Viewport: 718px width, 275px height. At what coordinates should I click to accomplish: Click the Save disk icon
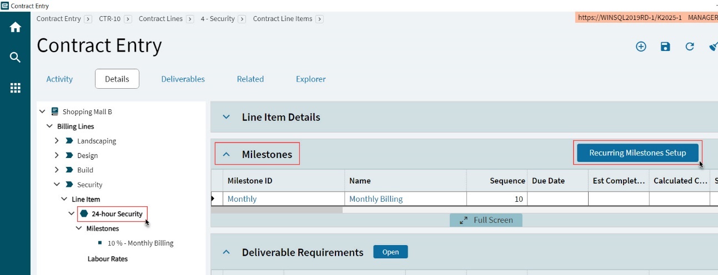[665, 47]
